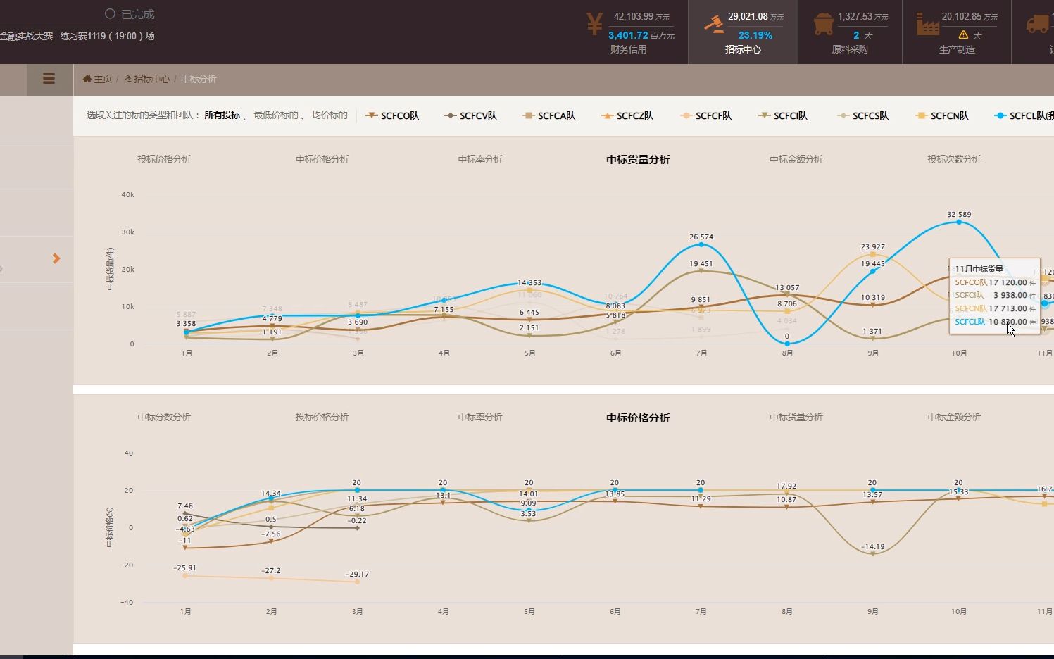Image resolution: width=1054 pixels, height=659 pixels.
Task: Click the 29,021.08 万元 value
Action: click(x=755, y=16)
